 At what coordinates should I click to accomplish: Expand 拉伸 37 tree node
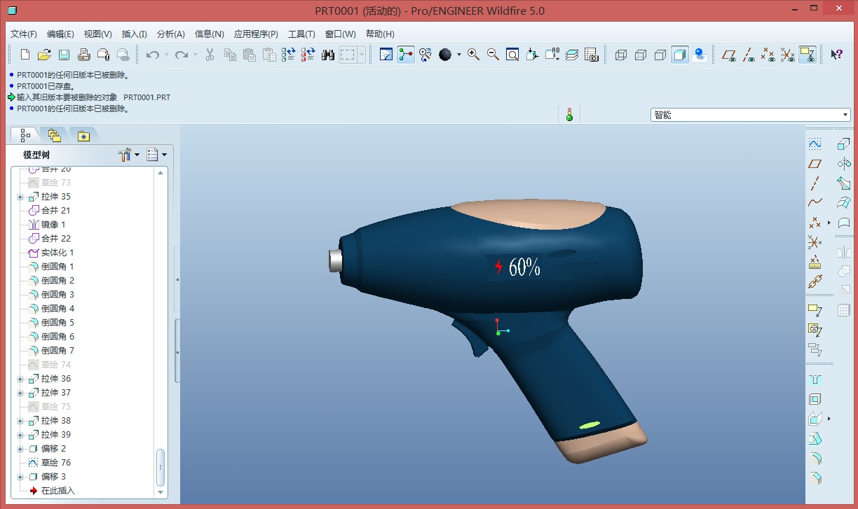click(x=20, y=393)
